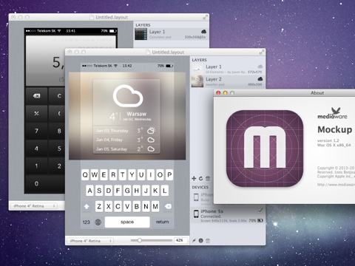Toggle cloud sync for front window Layer 1
This screenshot has height=266, width=355.
260,66
